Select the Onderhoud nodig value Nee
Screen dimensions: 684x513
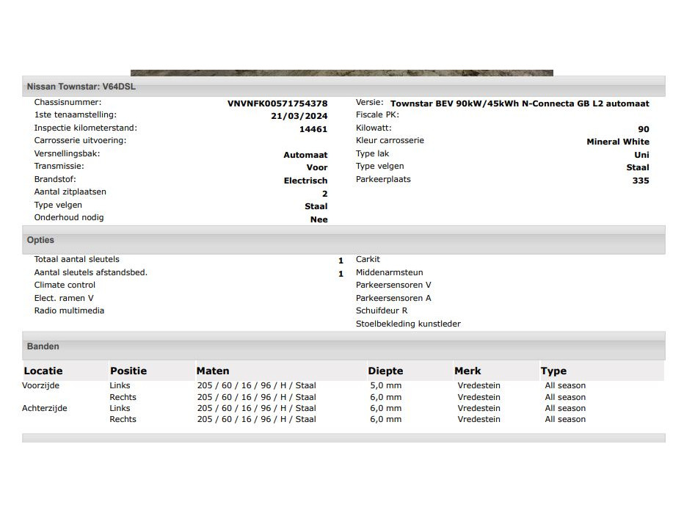(319, 219)
